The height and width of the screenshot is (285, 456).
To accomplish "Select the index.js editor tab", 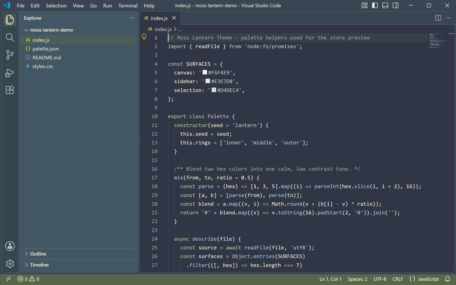I will (161, 18).
